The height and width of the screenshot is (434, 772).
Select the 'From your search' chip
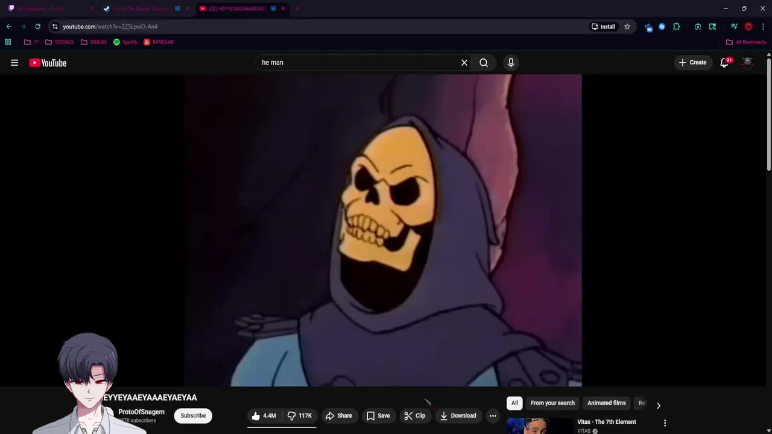552,403
